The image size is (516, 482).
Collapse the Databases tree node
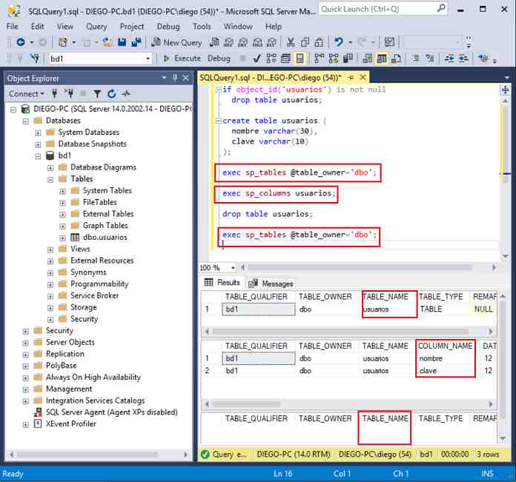click(x=26, y=121)
